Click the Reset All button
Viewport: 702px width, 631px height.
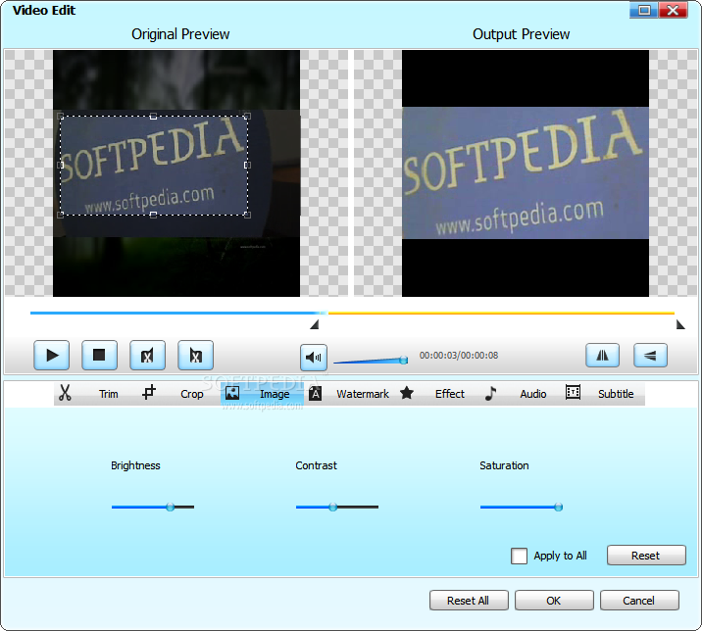469,600
